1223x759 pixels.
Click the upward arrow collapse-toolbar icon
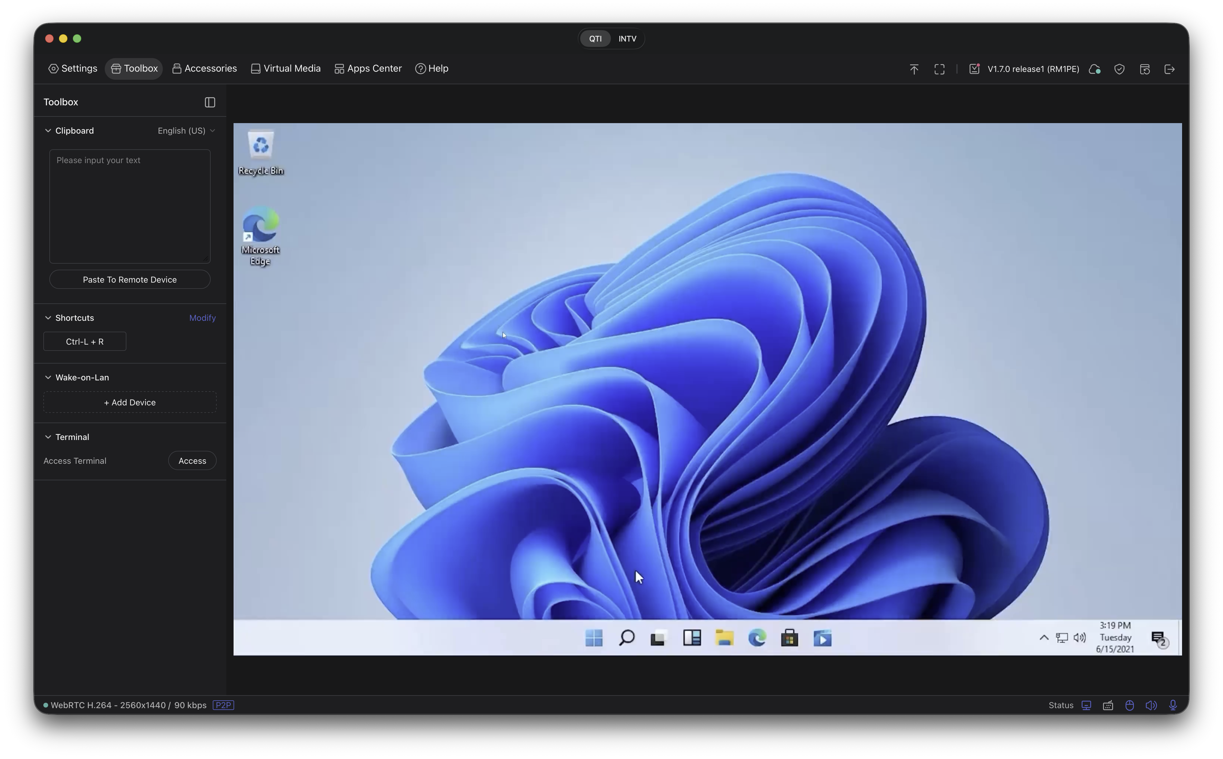[913, 69]
